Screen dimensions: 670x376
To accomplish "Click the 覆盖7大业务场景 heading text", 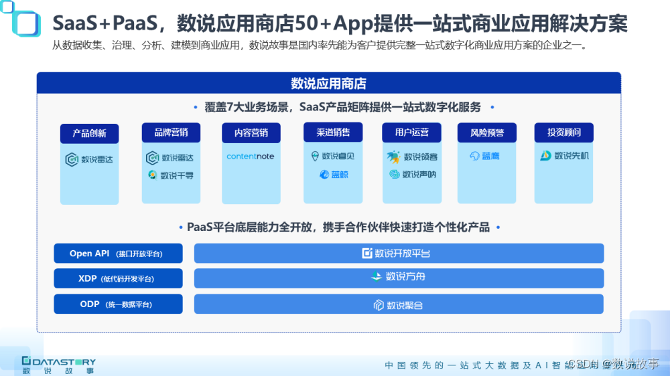I will coord(342,107).
